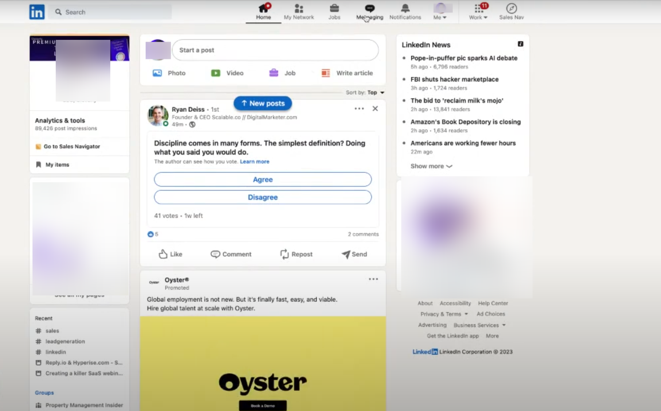Open the three-dot menu on Ryan Deiss's post

(359, 109)
